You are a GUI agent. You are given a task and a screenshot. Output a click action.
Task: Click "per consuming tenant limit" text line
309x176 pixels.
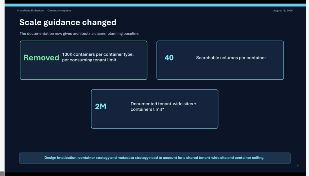coord(89,60)
